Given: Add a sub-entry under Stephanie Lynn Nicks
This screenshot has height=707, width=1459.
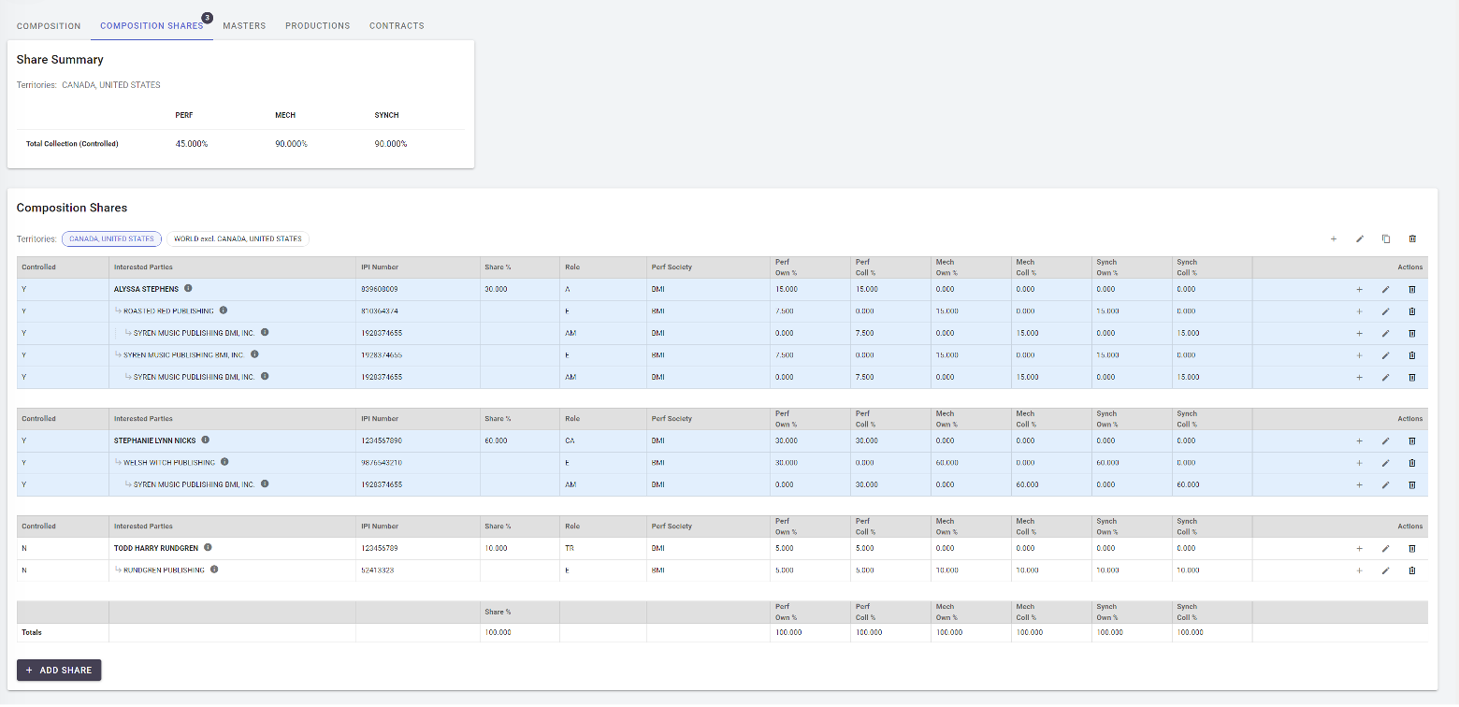Looking at the screenshot, I should pos(1359,441).
